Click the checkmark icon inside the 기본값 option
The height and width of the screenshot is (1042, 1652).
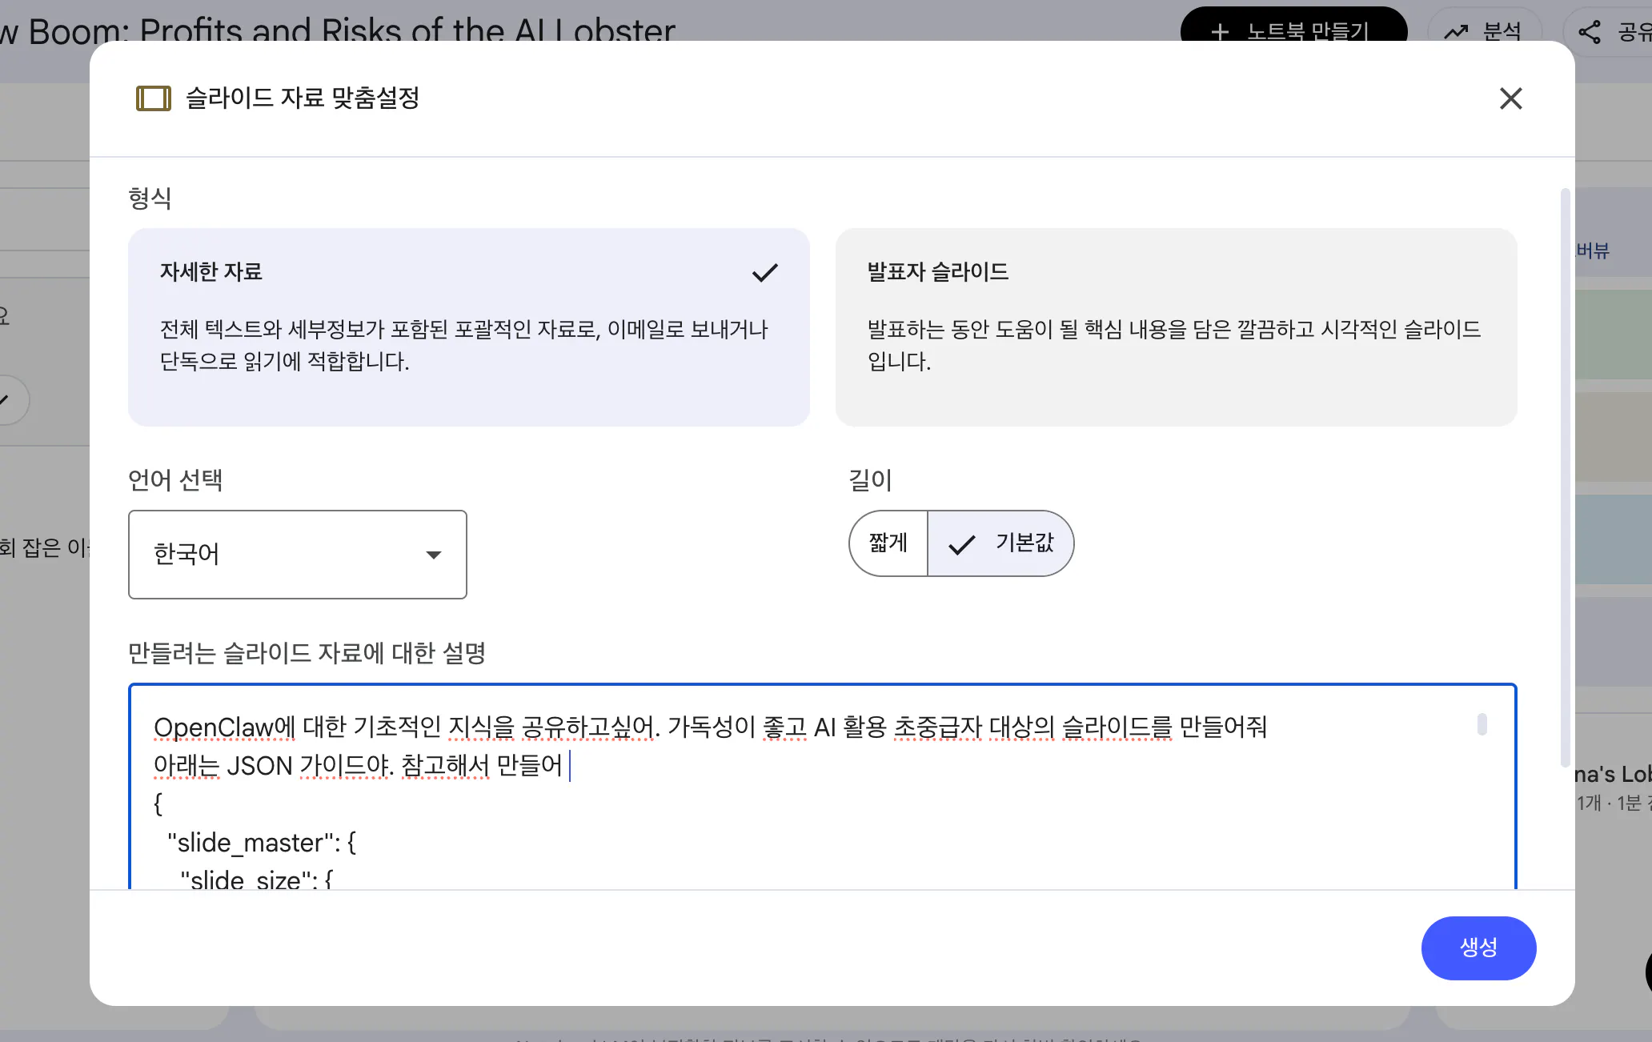click(963, 543)
